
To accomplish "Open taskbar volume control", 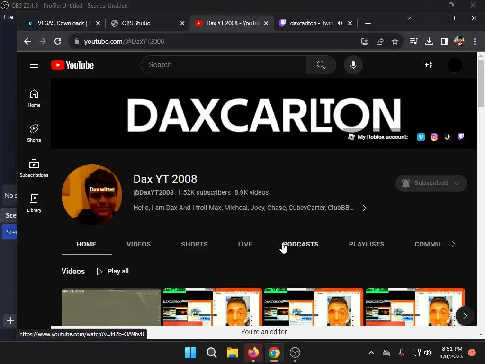I will click(428, 353).
